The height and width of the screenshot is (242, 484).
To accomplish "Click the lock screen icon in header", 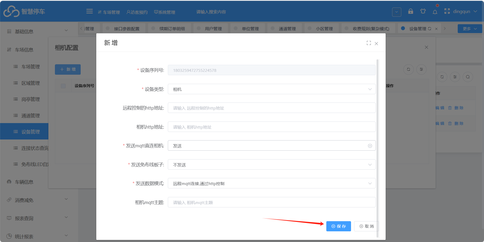I will pos(411,11).
